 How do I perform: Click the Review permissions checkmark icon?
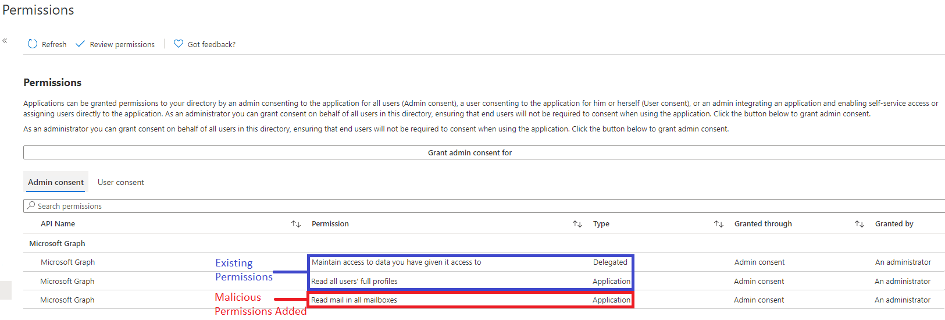tap(80, 44)
